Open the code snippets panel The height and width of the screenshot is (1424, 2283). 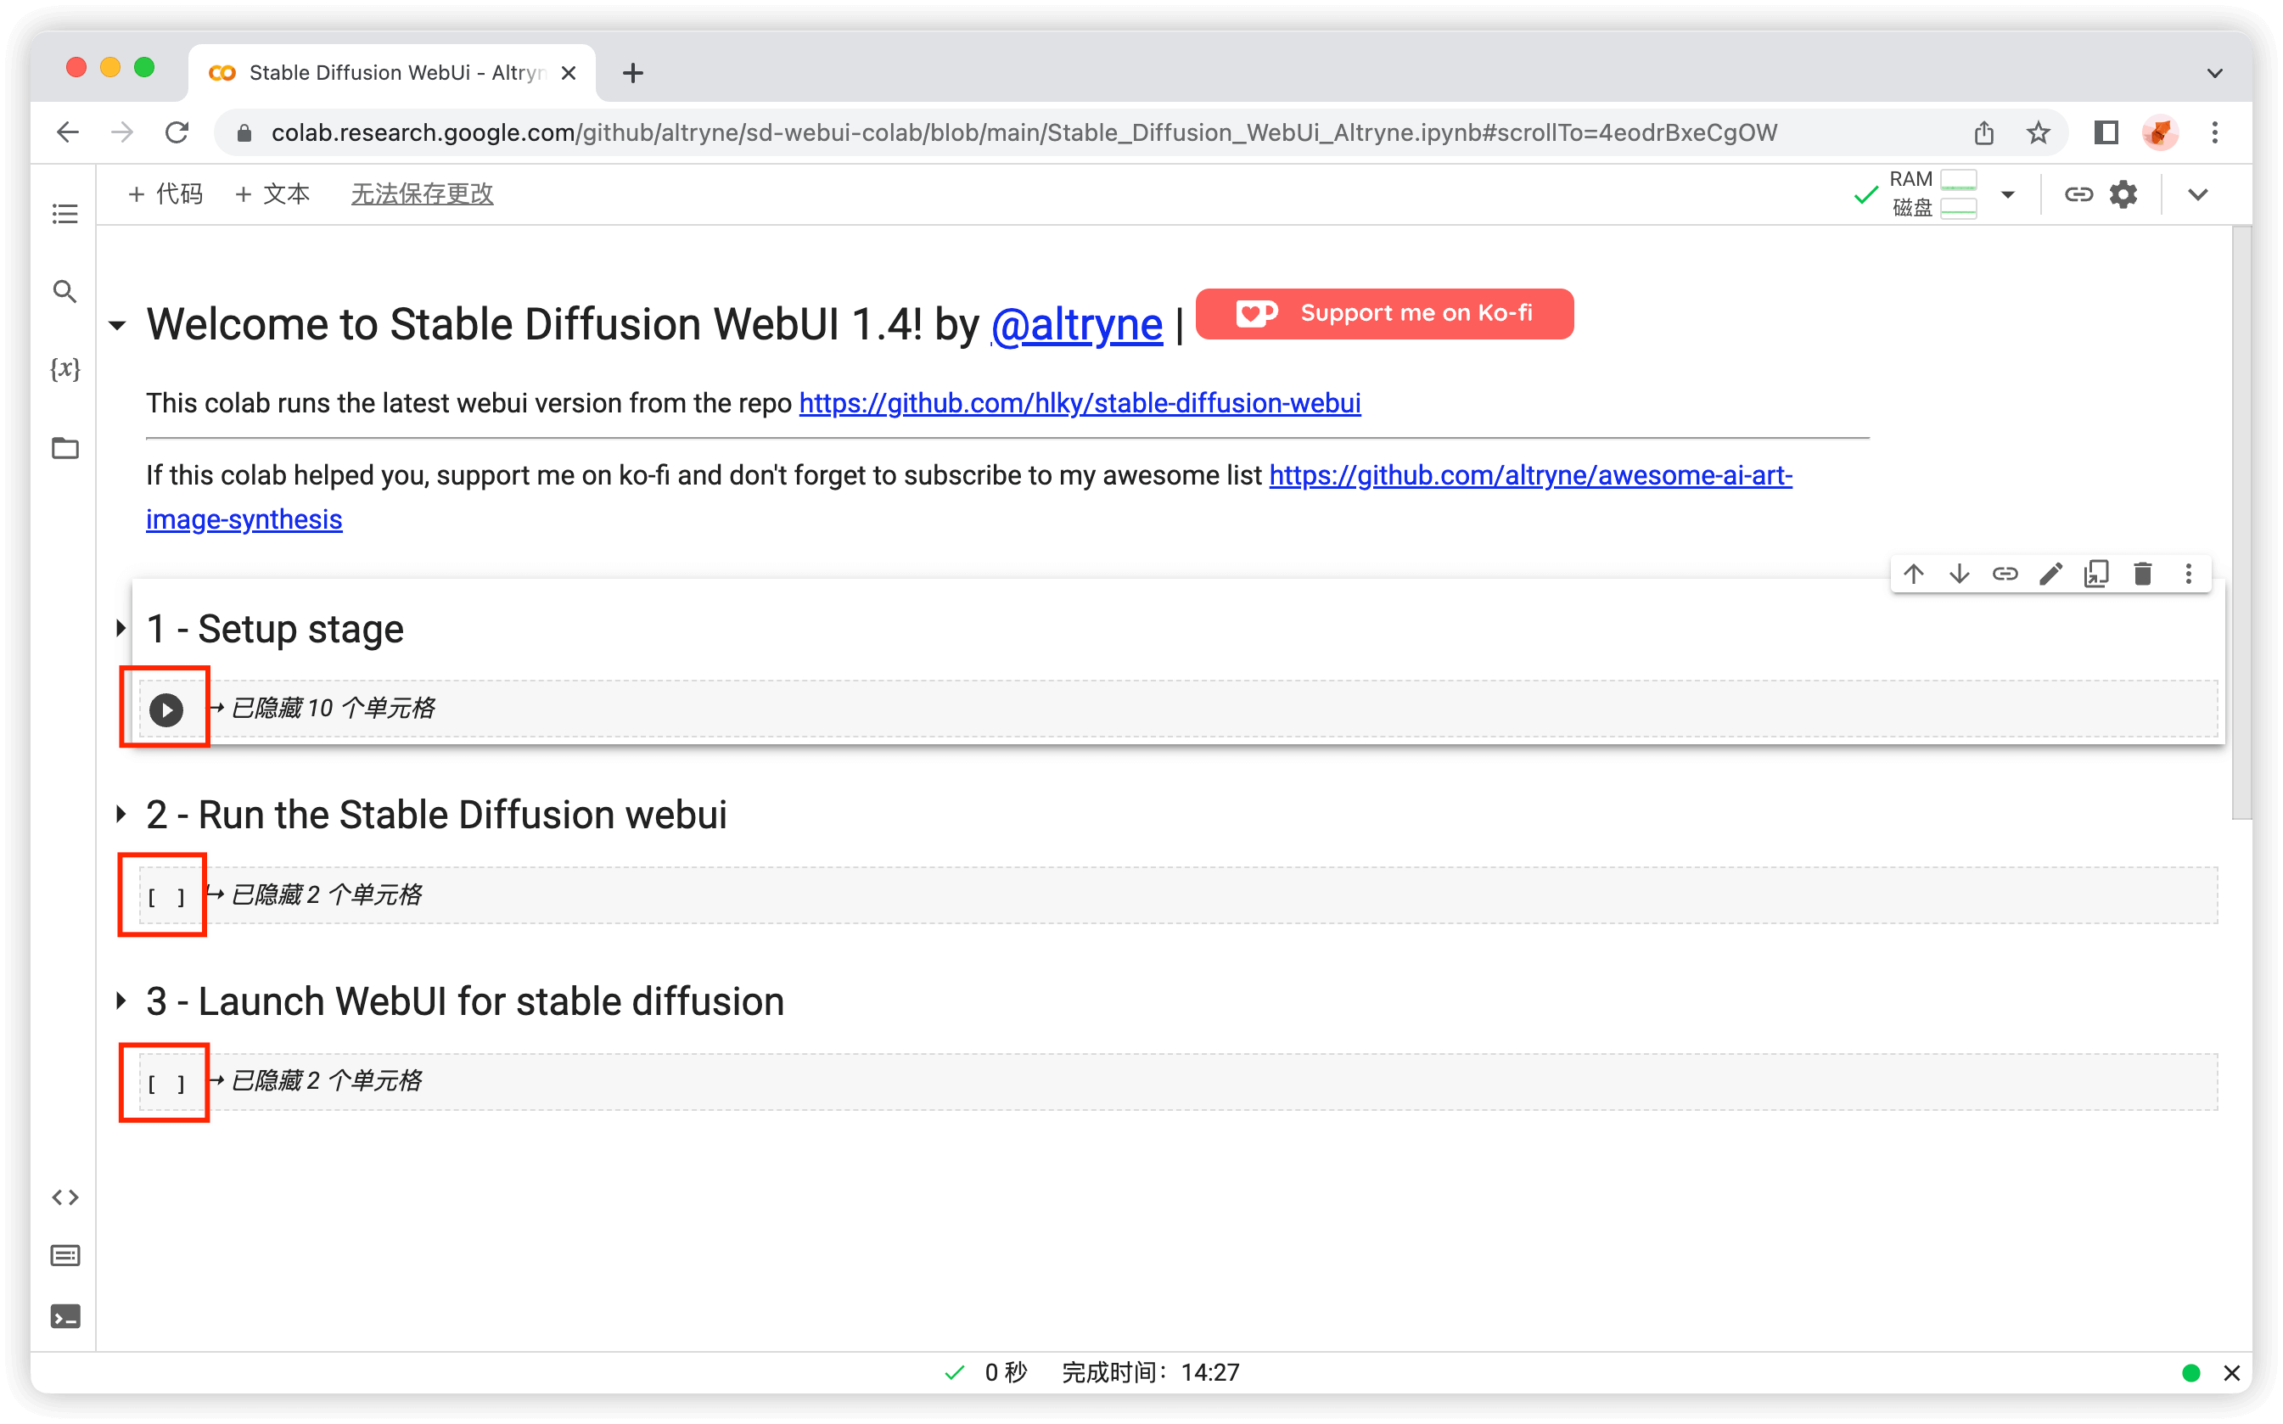[x=65, y=1197]
